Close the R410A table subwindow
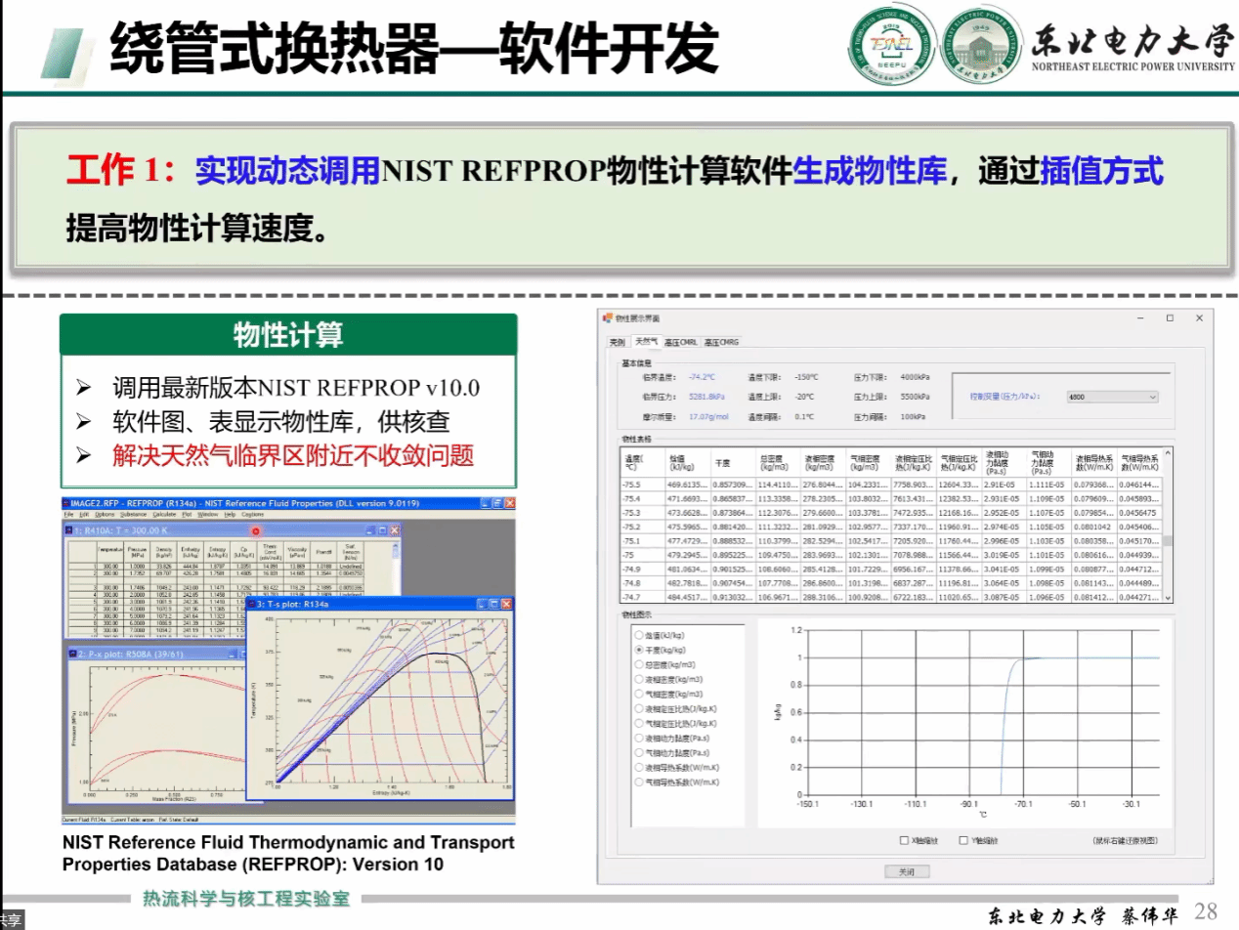The width and height of the screenshot is (1239, 930). [395, 529]
